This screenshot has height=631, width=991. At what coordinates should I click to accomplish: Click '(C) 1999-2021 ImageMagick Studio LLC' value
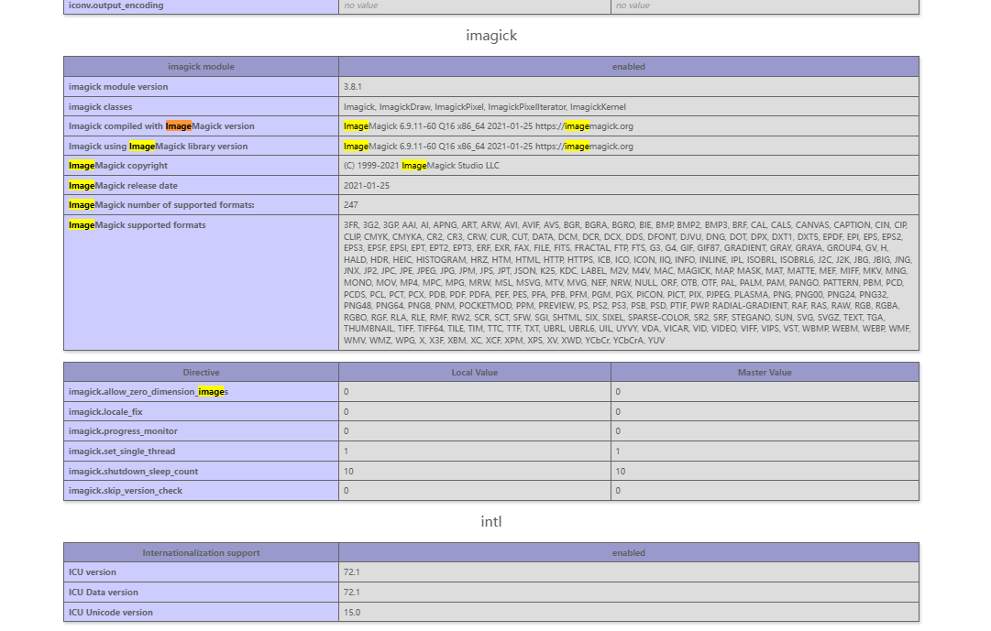click(422, 166)
